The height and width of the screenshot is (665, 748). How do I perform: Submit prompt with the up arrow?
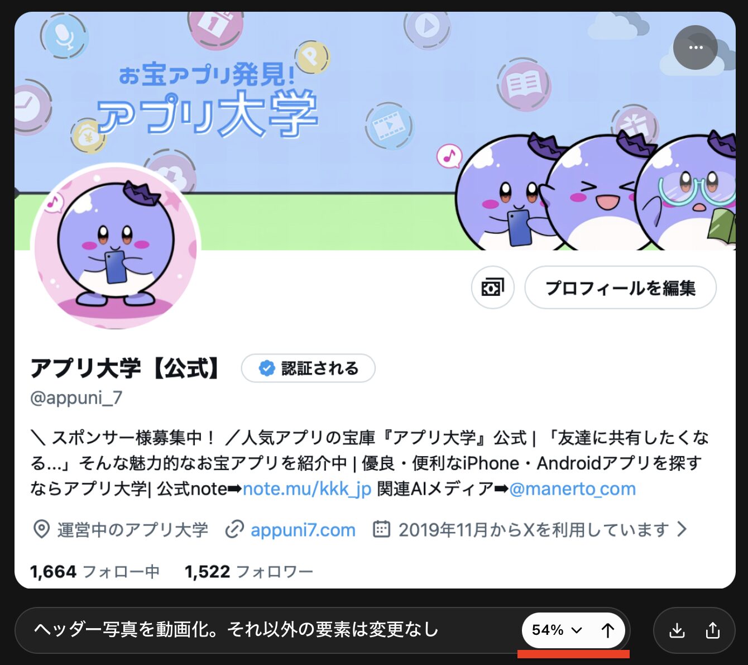point(608,630)
